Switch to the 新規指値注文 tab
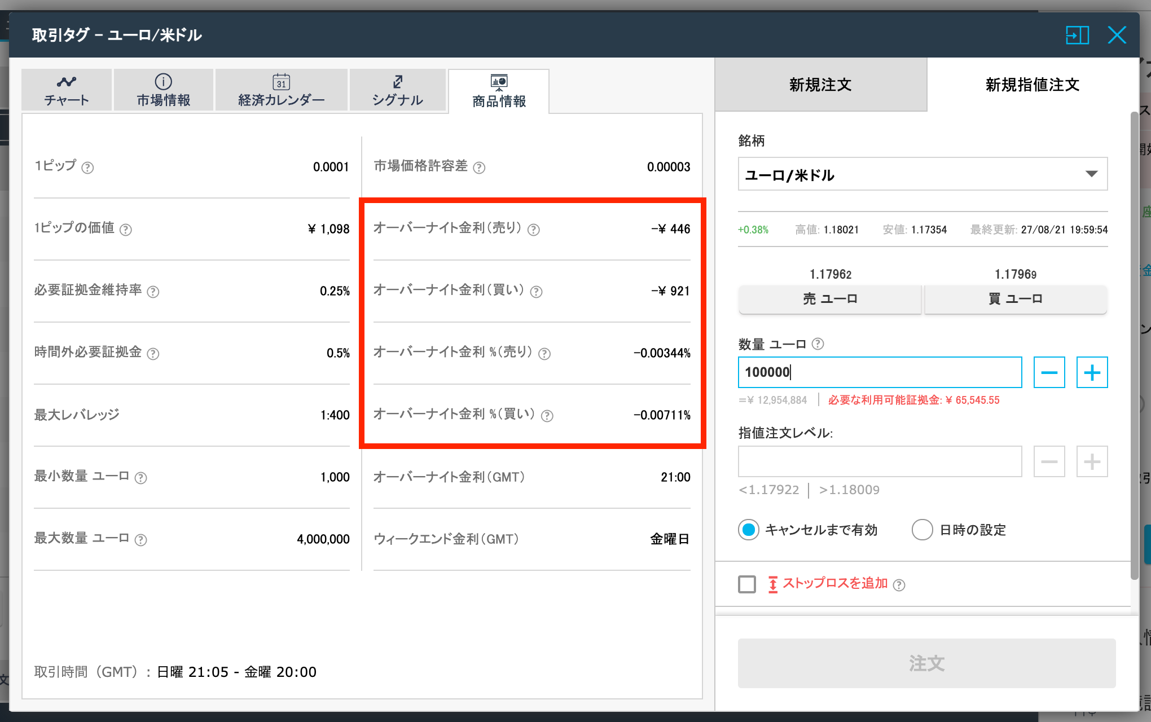This screenshot has height=722, width=1151. pyautogui.click(x=1032, y=85)
